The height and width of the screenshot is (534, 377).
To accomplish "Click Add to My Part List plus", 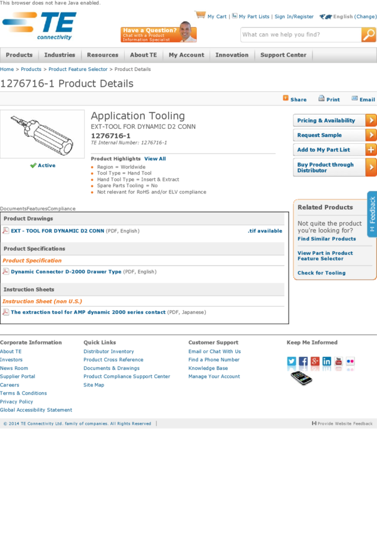I will pyautogui.click(x=371, y=150).
